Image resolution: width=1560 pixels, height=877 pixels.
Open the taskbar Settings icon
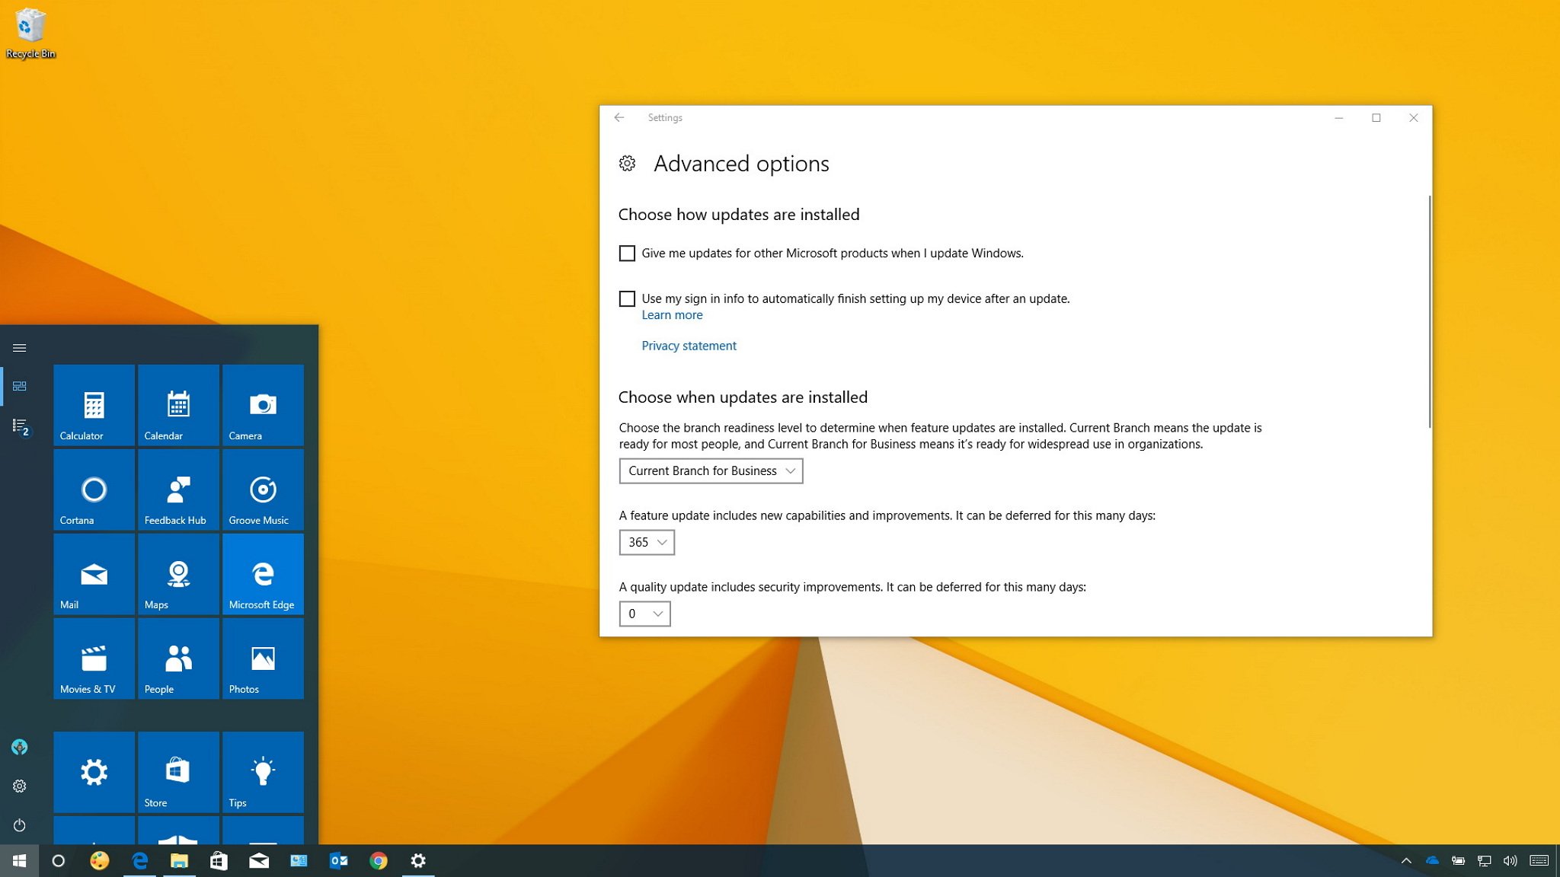point(420,859)
